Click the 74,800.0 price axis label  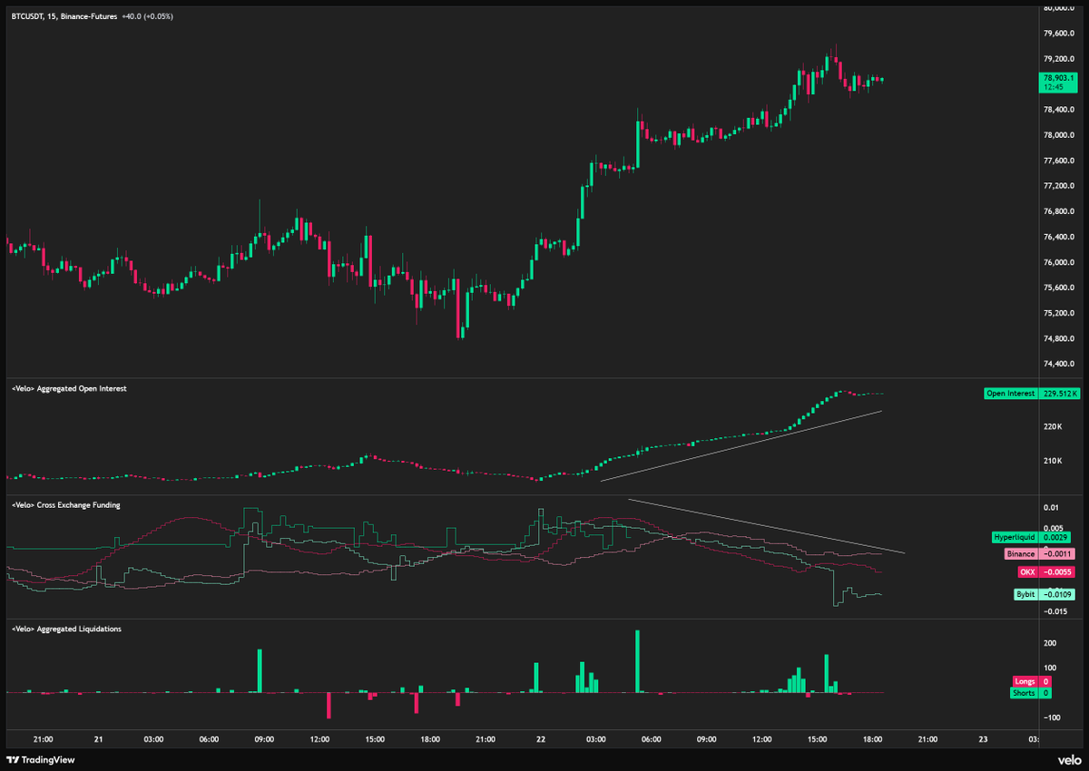pos(1060,339)
